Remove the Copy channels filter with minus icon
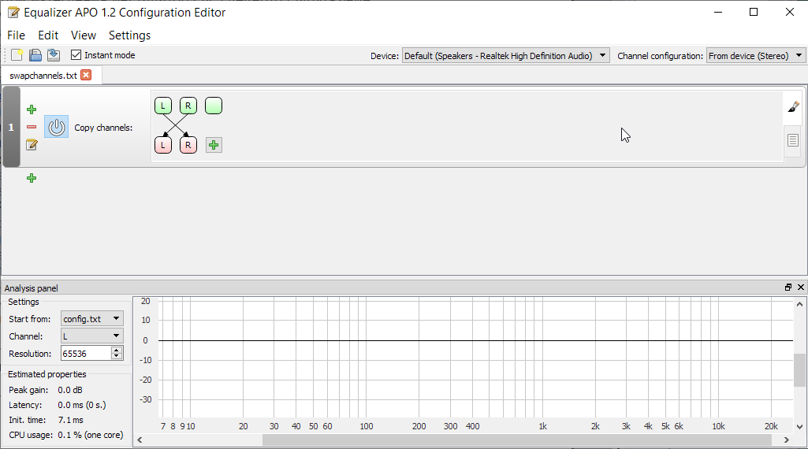This screenshot has width=808, height=449. pos(32,127)
